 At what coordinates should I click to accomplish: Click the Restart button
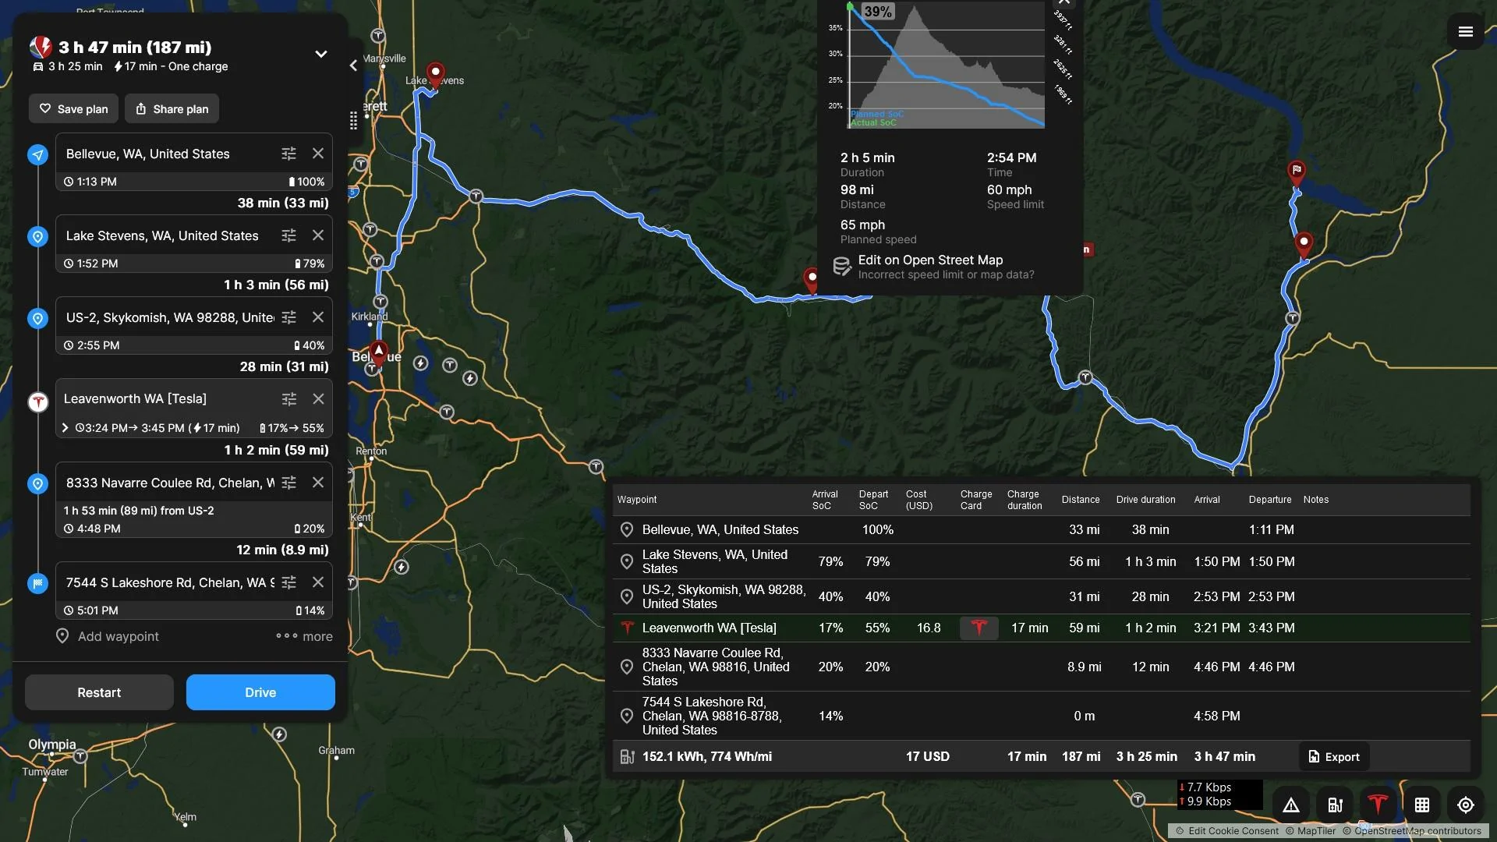(x=99, y=692)
